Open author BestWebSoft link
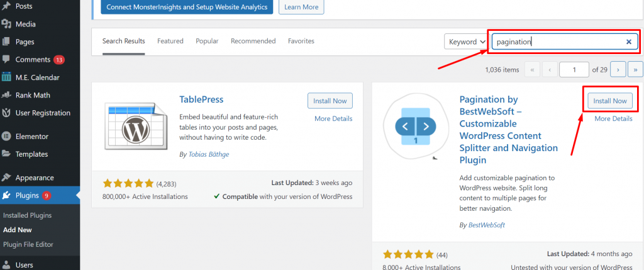This screenshot has height=270, width=644. (x=486, y=225)
